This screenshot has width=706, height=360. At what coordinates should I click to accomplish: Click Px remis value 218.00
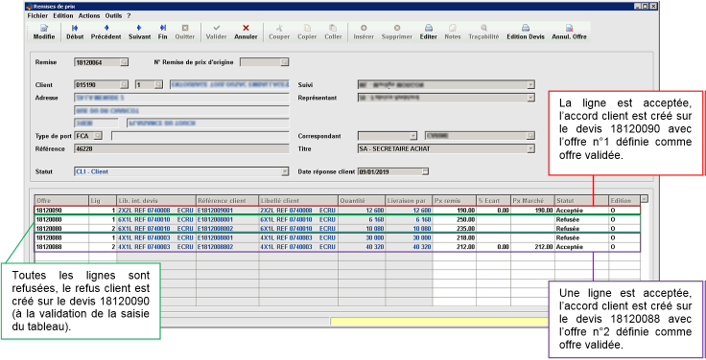point(466,237)
